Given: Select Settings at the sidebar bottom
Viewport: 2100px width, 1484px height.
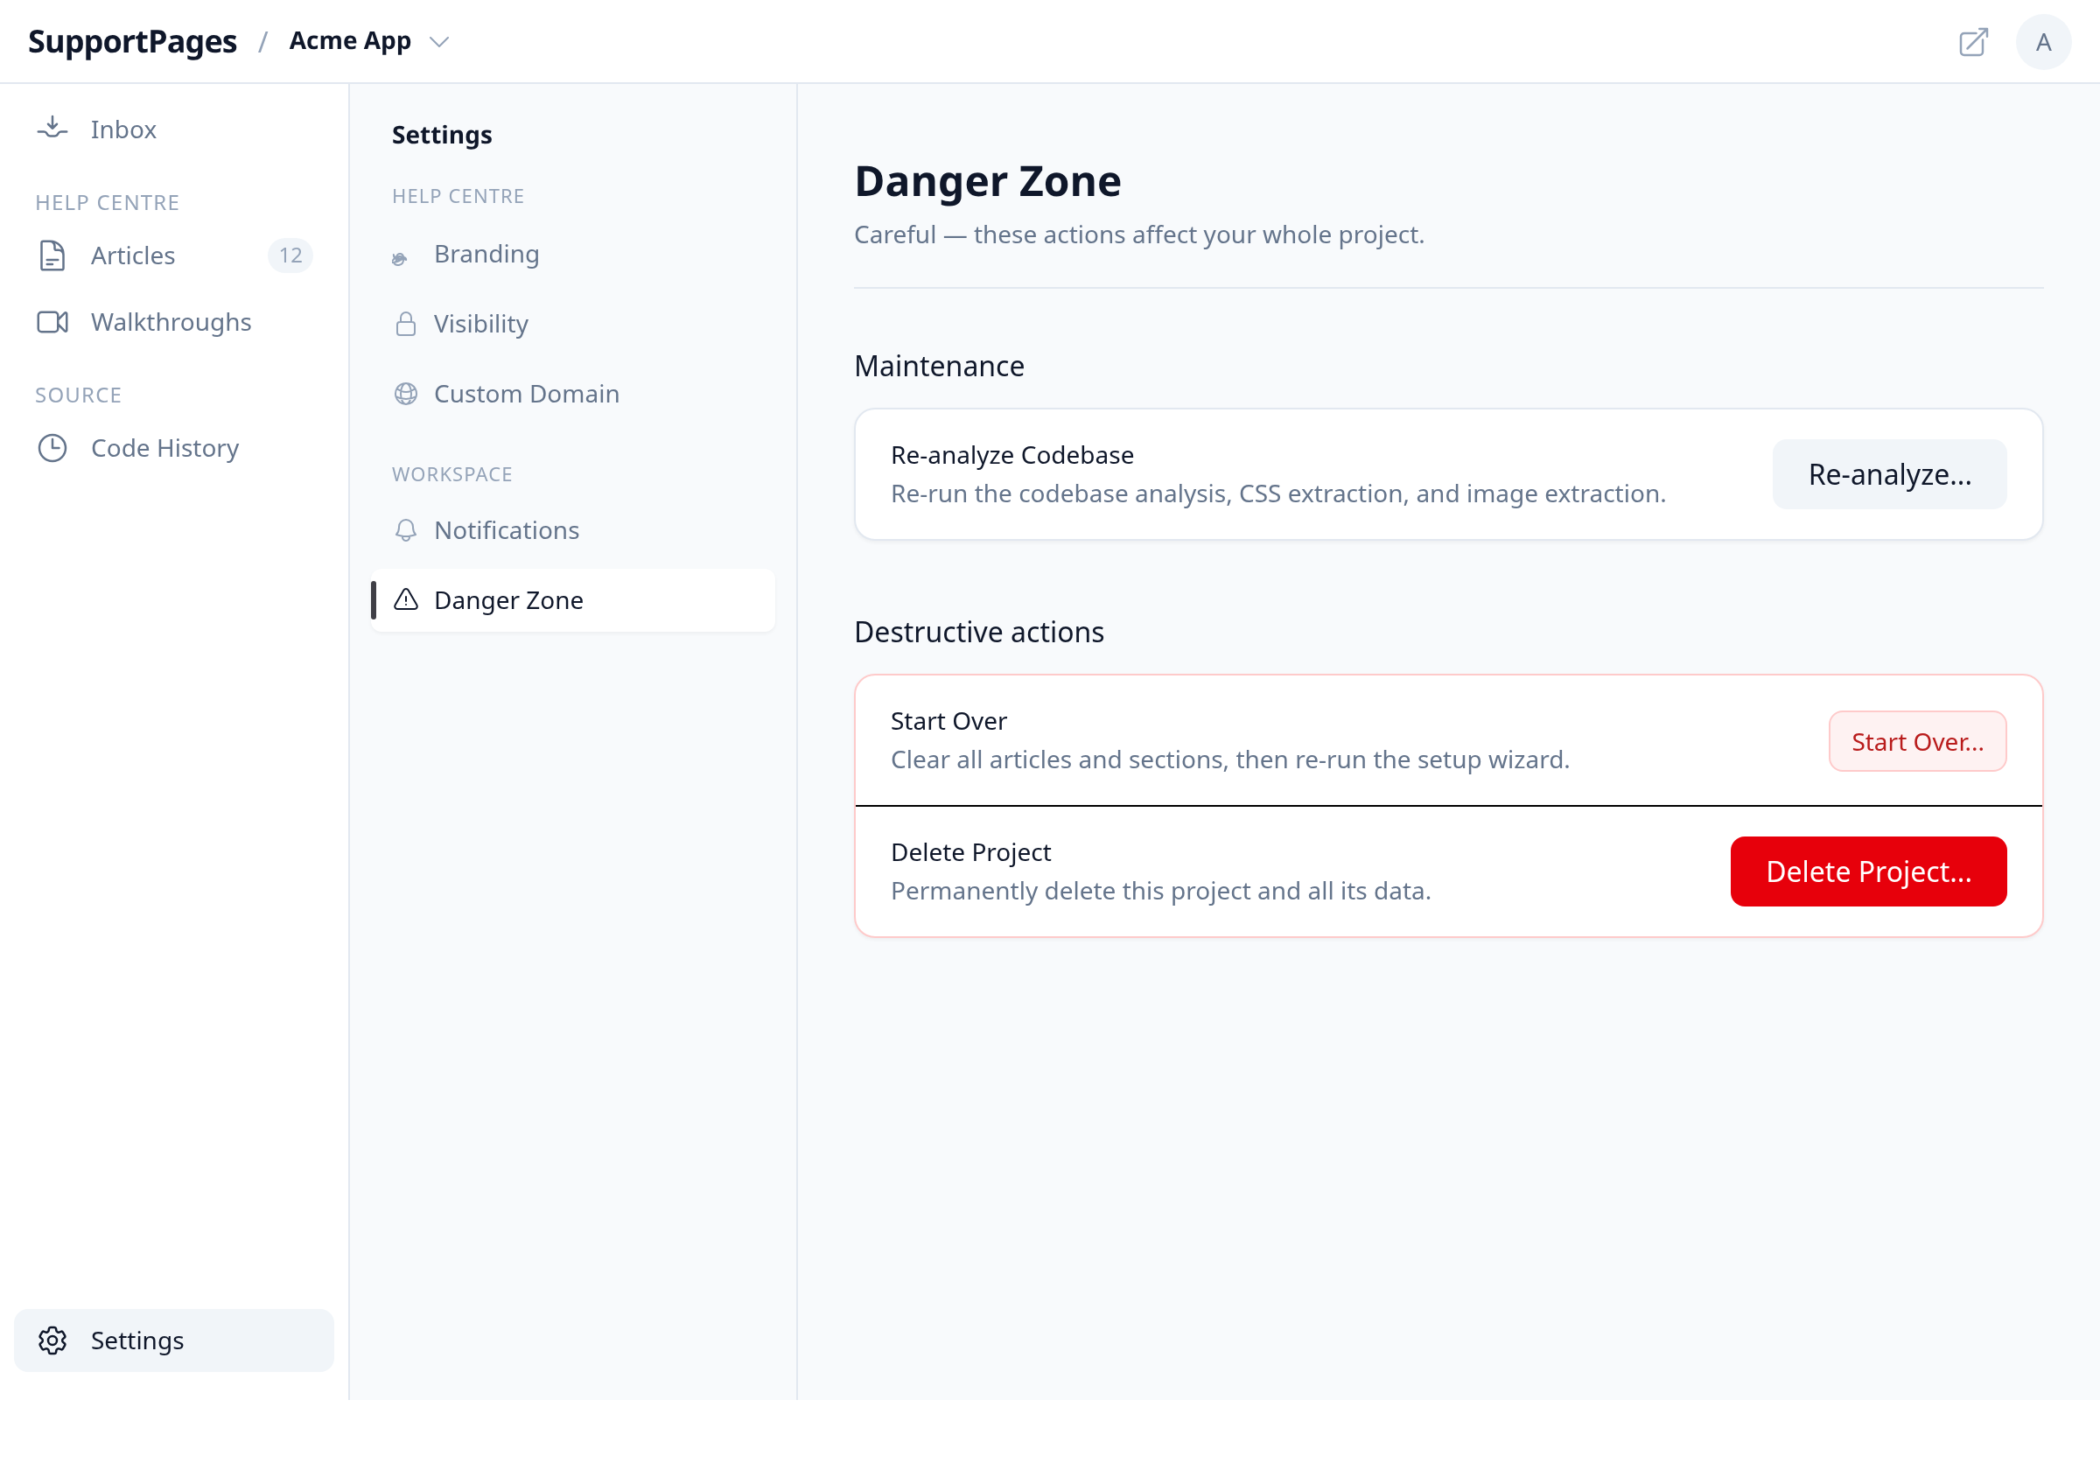Looking at the screenshot, I should 174,1340.
